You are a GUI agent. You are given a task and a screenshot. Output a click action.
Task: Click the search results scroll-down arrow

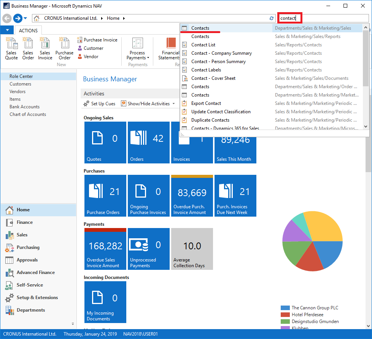366,126
